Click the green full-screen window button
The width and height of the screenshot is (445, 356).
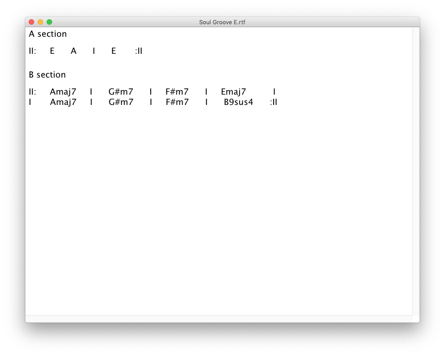click(49, 22)
